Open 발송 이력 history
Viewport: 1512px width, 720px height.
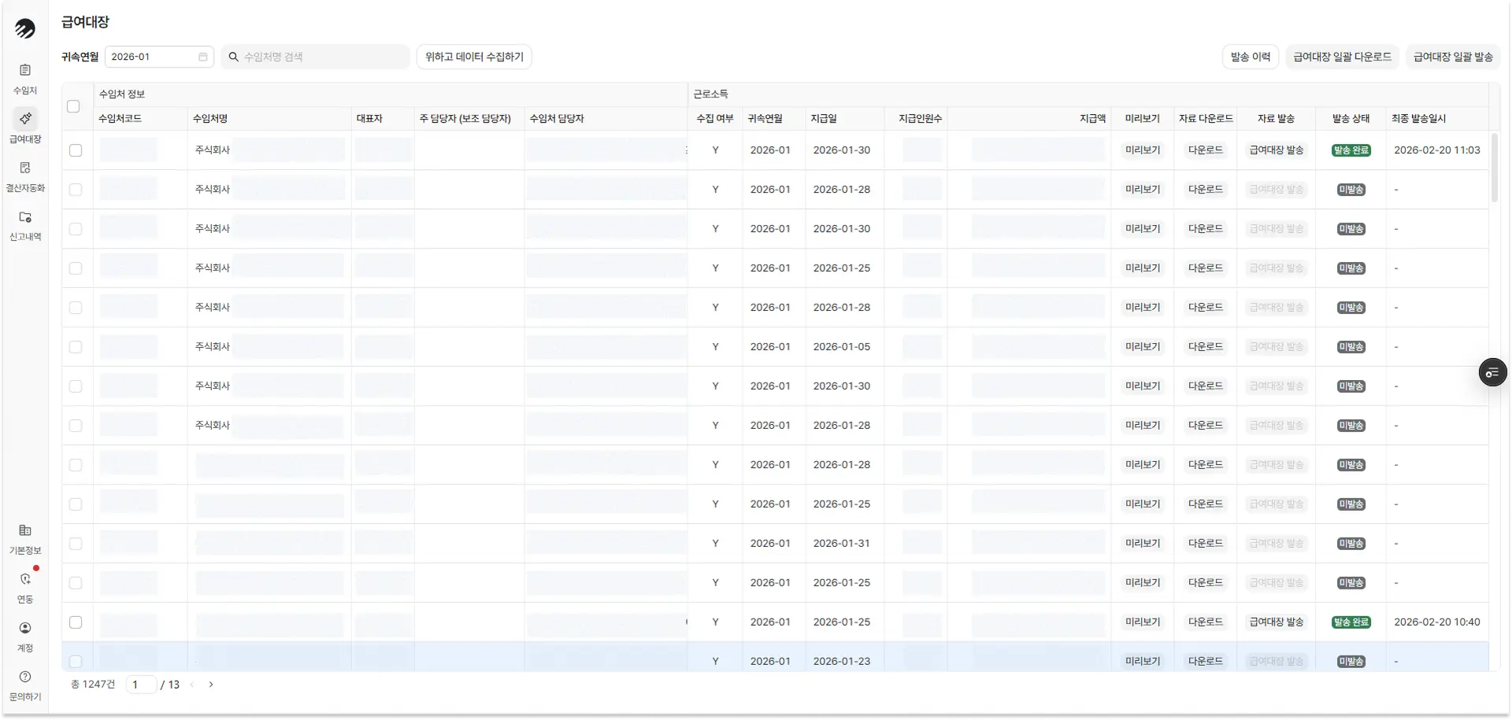click(x=1250, y=57)
